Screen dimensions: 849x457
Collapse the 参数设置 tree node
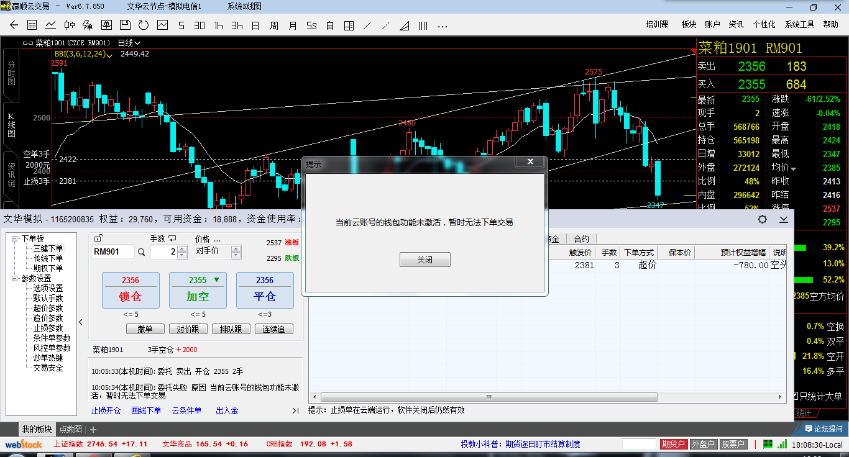(15, 278)
